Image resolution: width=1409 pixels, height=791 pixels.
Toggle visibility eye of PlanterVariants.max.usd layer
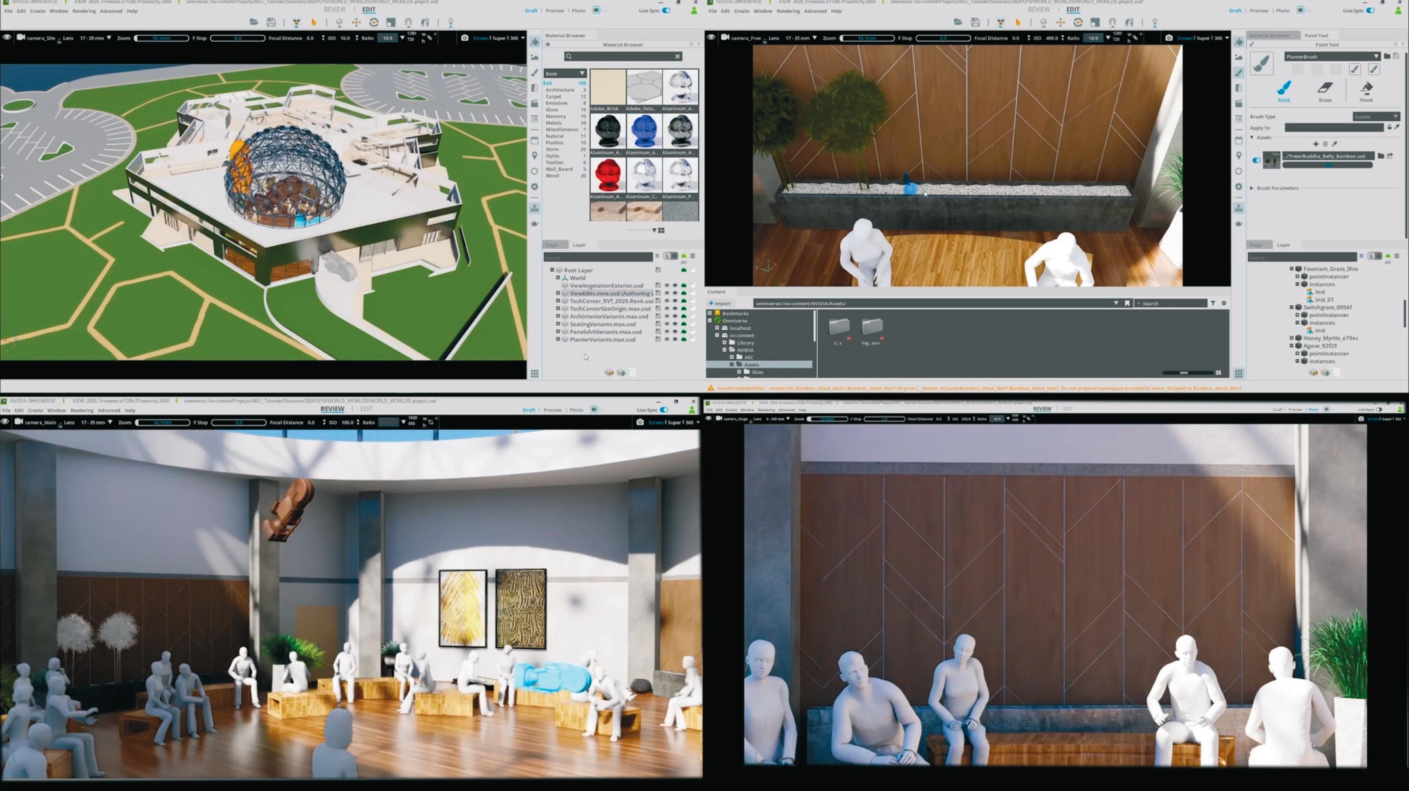(666, 339)
